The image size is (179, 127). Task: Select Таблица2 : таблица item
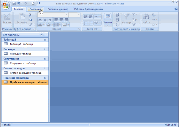[x=25, y=44]
